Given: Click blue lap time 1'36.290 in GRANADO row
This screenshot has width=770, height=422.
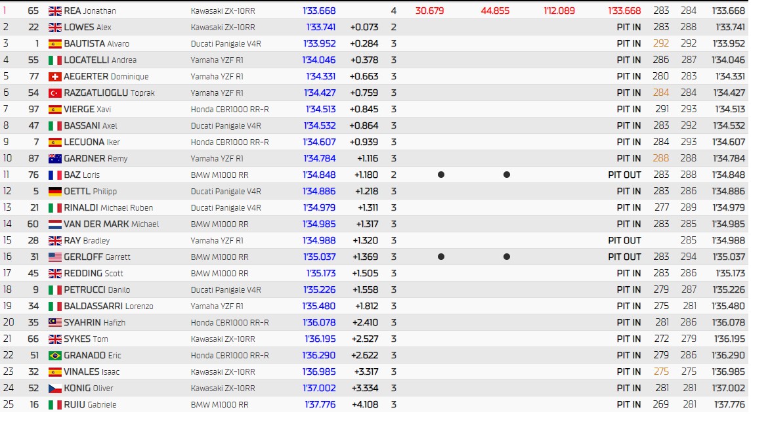Looking at the screenshot, I should pos(319,355).
